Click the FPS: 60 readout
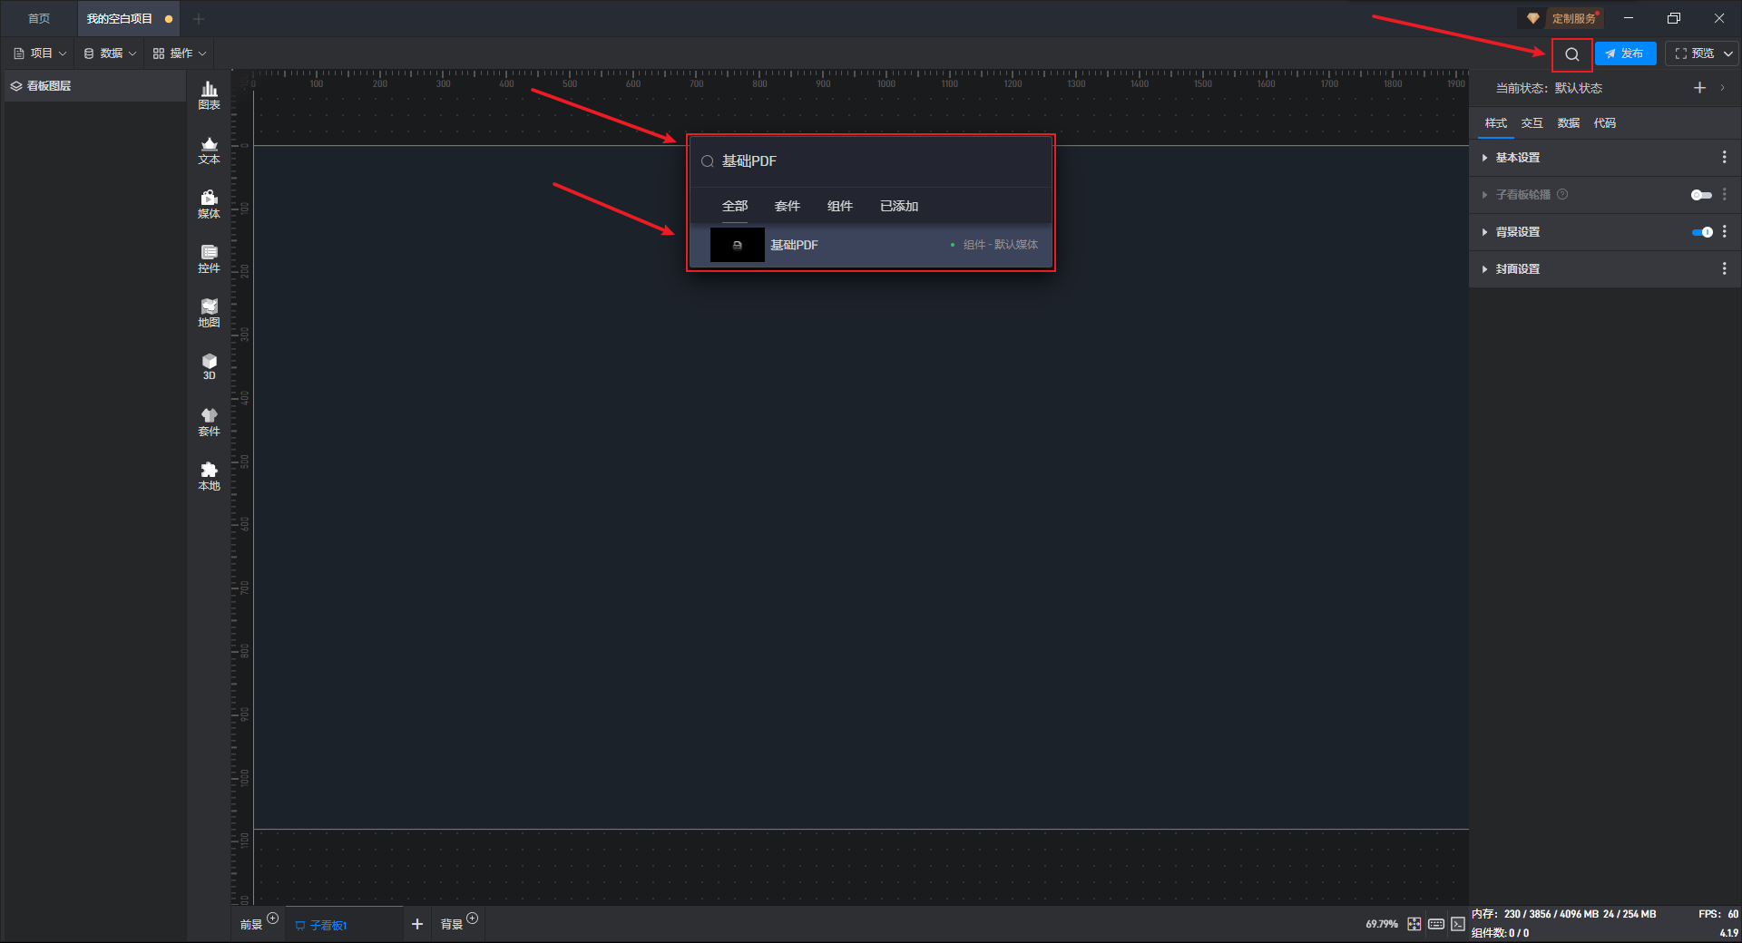This screenshot has height=943, width=1742. (x=1718, y=914)
